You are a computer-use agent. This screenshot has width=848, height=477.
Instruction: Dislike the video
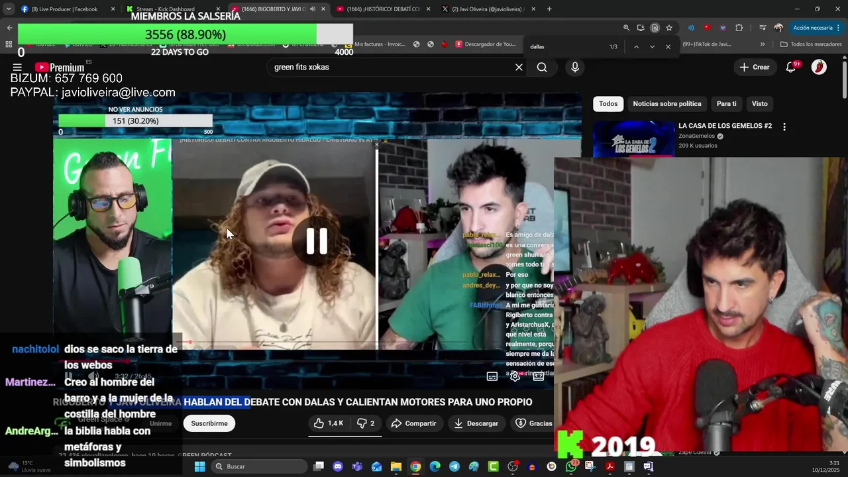point(366,423)
